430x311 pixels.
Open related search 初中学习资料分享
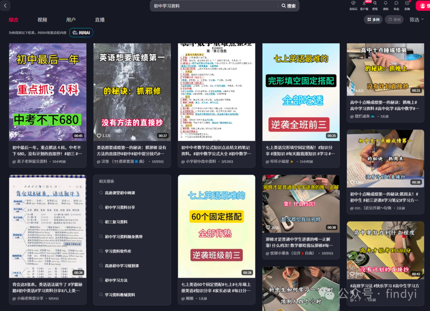[x=120, y=207]
